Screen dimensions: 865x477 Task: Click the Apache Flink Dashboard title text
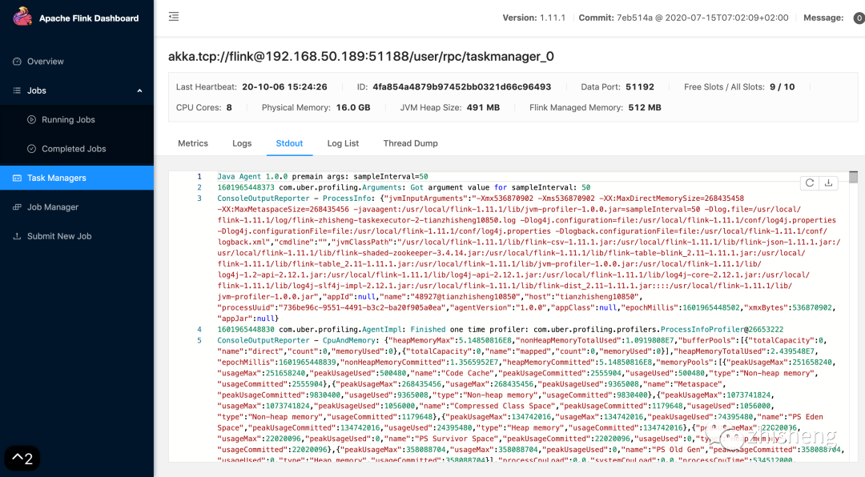click(x=89, y=18)
